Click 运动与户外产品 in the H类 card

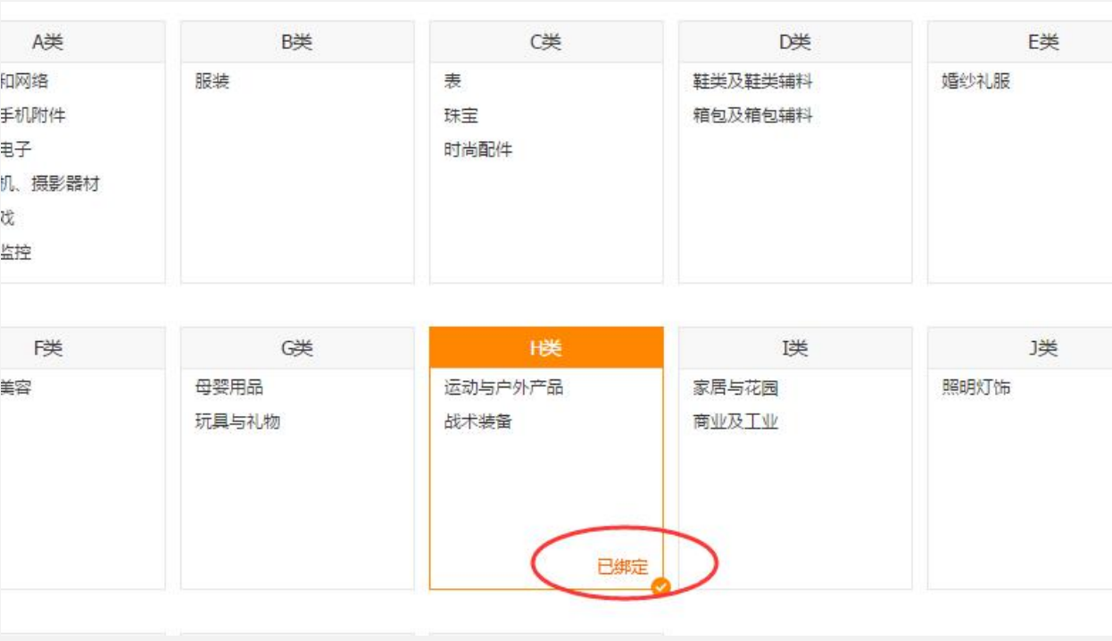coord(503,388)
